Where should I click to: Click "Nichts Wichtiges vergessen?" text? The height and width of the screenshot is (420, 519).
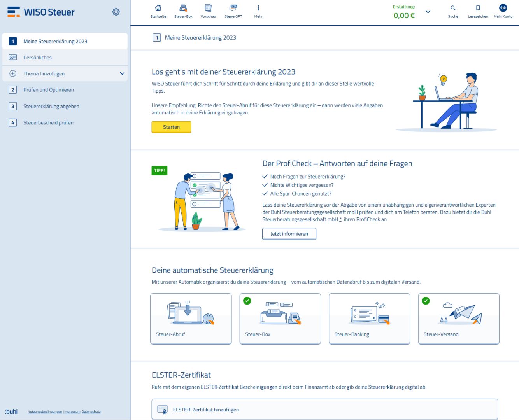click(x=302, y=185)
